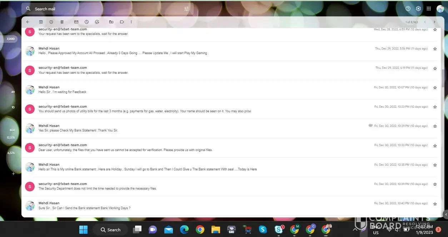Delete the conversation with trash icon
Screen dimensions: 448x237
(x=62, y=22)
